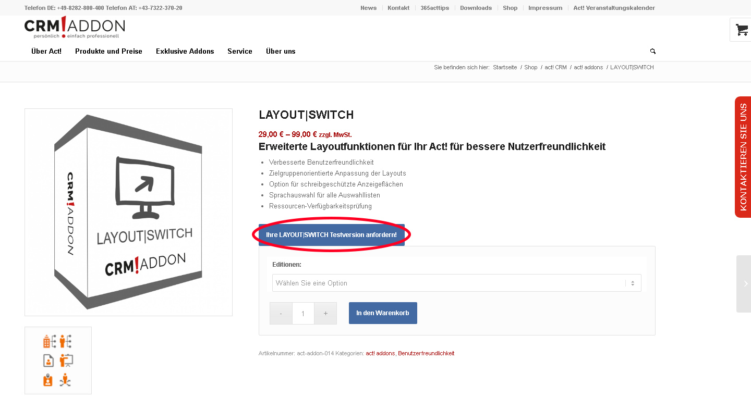Decrease quantity with the minus button
The image size is (751, 398).
[x=281, y=313]
